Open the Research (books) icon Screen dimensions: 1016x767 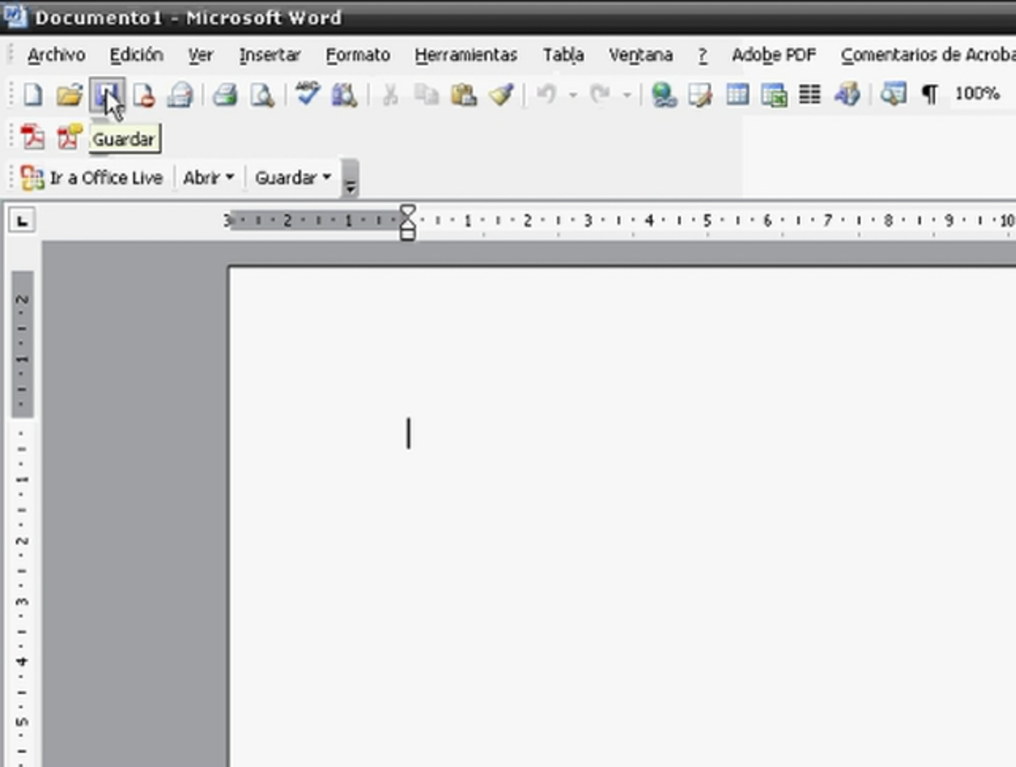344,95
